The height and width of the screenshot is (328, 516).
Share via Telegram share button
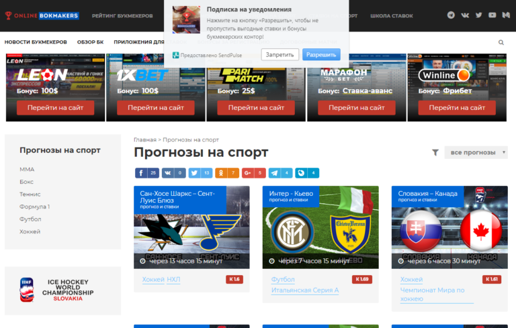point(280,173)
